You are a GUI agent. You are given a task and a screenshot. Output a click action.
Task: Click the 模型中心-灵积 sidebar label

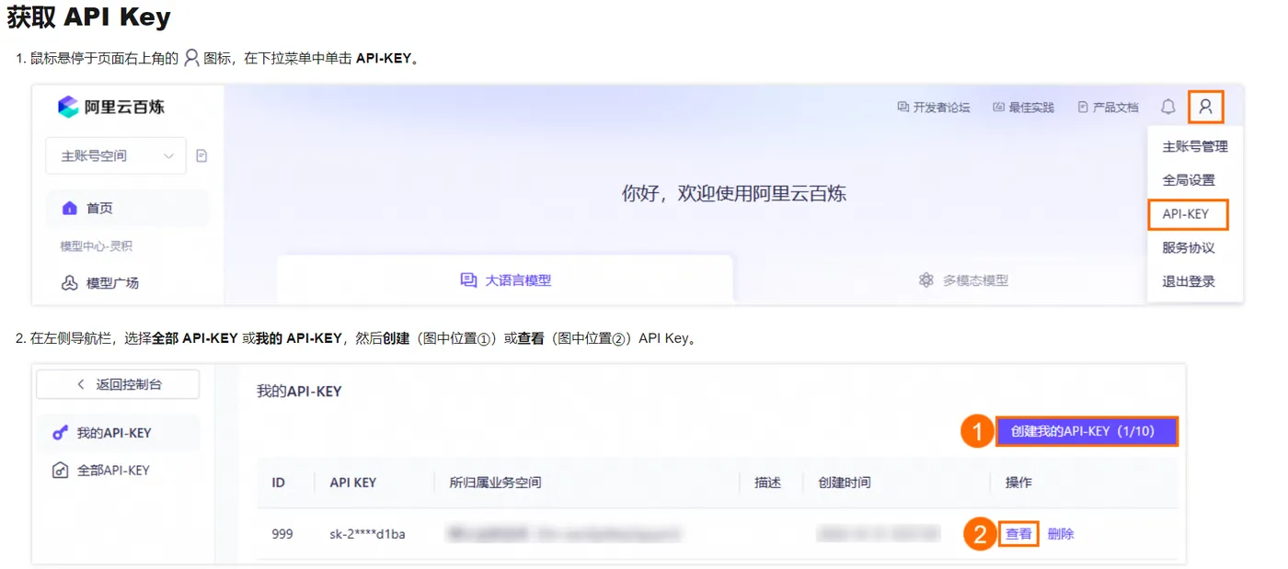tap(96, 246)
